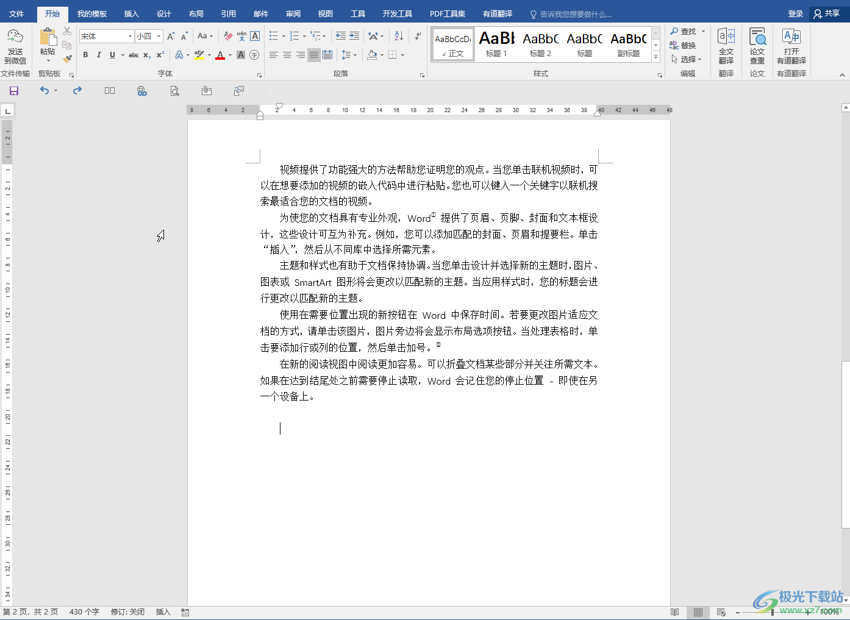
Task: Apply the 标题 1 heading style
Action: (496, 44)
